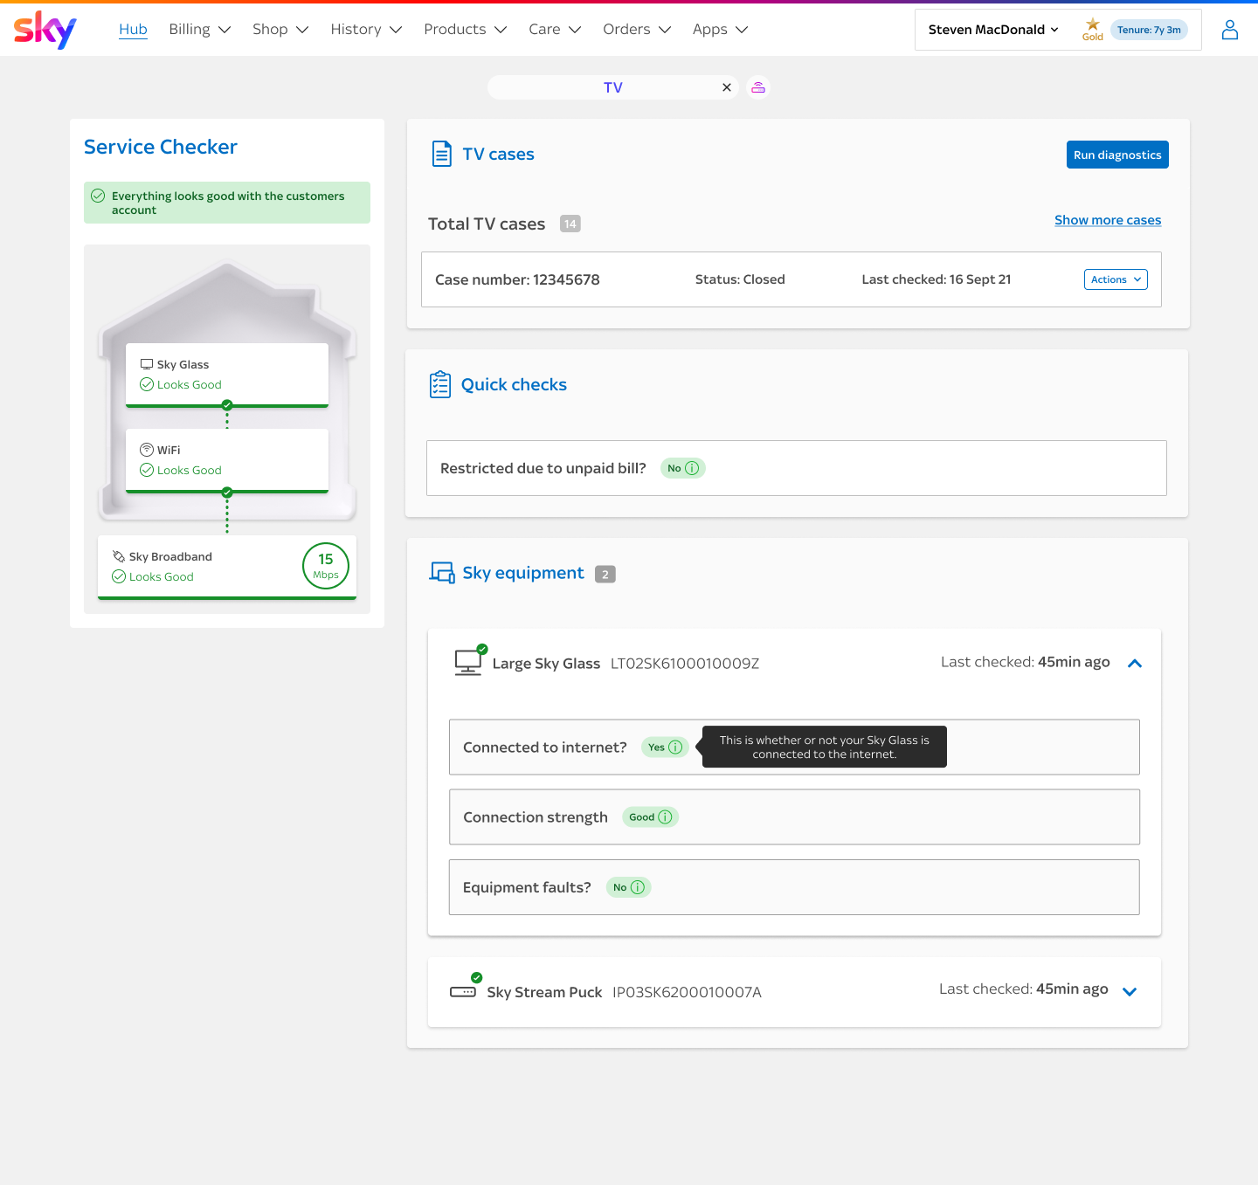Click the Service Checker heading
This screenshot has height=1185, width=1258.
pyautogui.click(x=161, y=147)
